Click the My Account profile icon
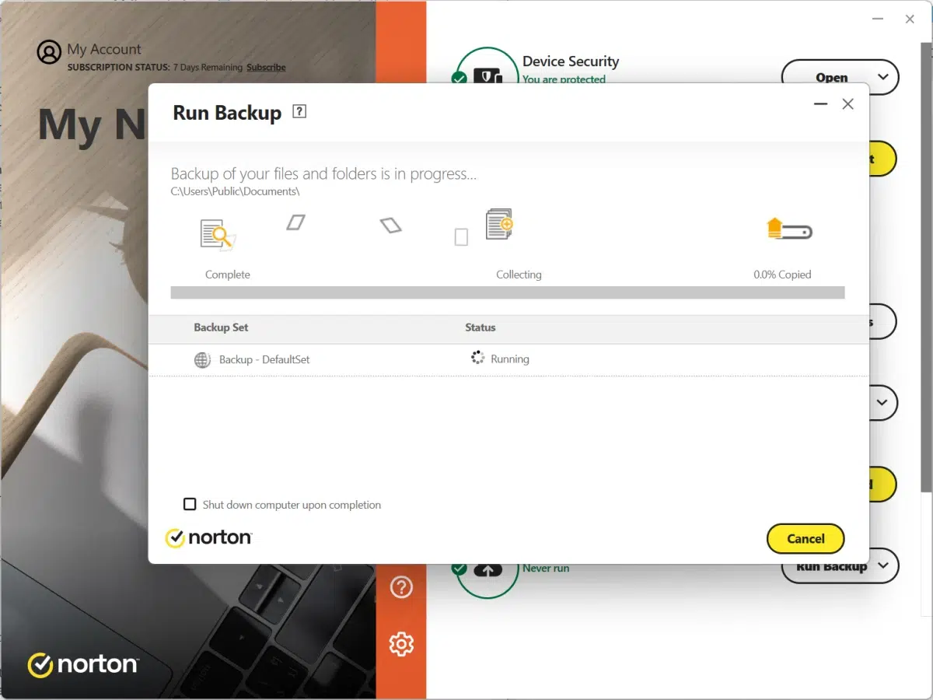The width and height of the screenshot is (933, 700). (49, 52)
